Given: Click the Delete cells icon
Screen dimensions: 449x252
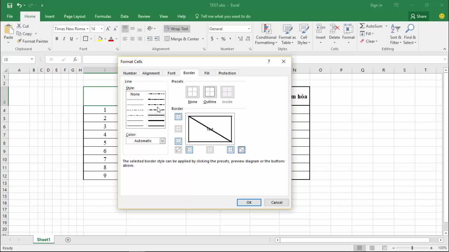Looking at the screenshot, I should coord(334,29).
